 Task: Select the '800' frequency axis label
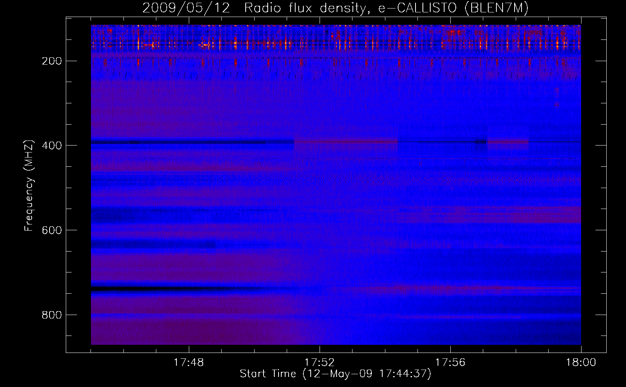point(52,315)
